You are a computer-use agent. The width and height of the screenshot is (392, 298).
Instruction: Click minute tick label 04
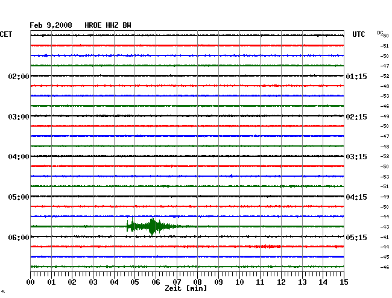(x=114, y=282)
